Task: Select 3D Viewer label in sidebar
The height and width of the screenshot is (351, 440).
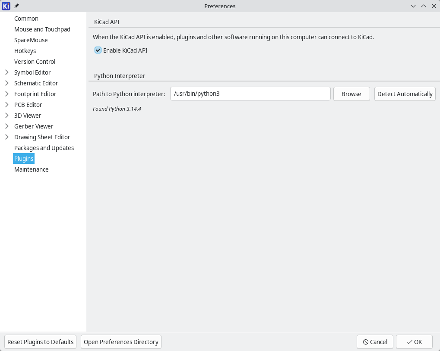Action: (28, 116)
